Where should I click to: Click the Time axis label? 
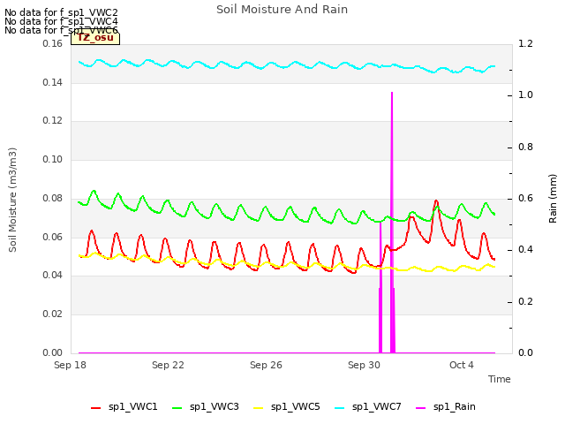pos(500,379)
